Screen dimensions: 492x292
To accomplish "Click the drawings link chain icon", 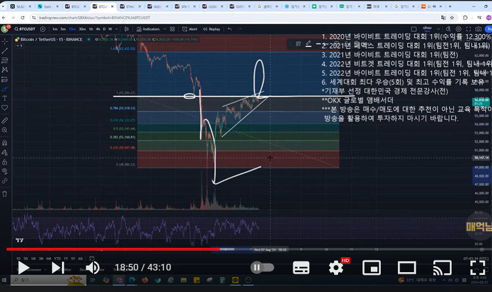I will click(5, 181).
